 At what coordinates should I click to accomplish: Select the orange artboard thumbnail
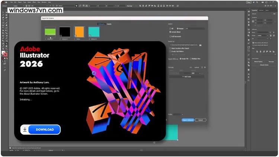tap(79, 32)
